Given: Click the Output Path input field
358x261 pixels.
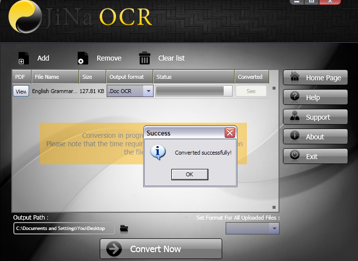Looking at the screenshot, I should tap(64, 228).
